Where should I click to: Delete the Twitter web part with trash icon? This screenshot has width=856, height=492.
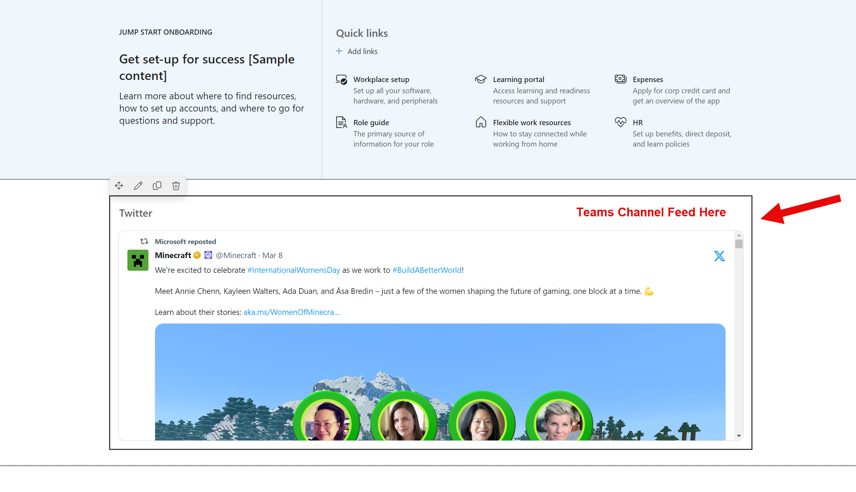click(x=176, y=186)
